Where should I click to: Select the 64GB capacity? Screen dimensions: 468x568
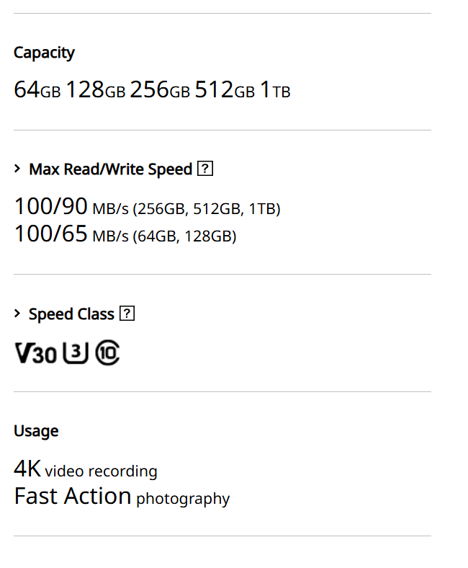[37, 90]
